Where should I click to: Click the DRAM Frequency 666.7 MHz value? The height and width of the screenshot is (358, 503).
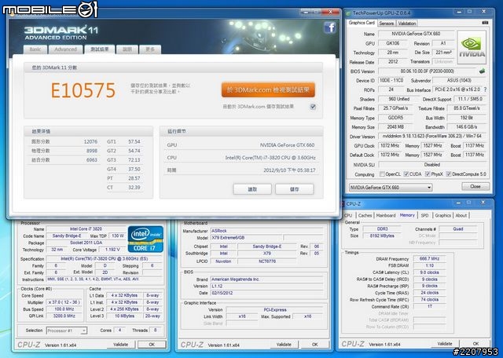[429, 258]
